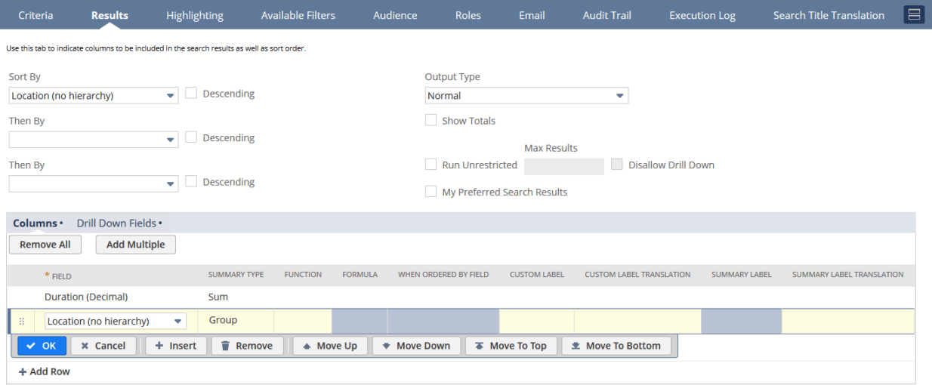The height and width of the screenshot is (385, 932).
Task: Switch to the Criteria tab
Action: tap(35, 15)
